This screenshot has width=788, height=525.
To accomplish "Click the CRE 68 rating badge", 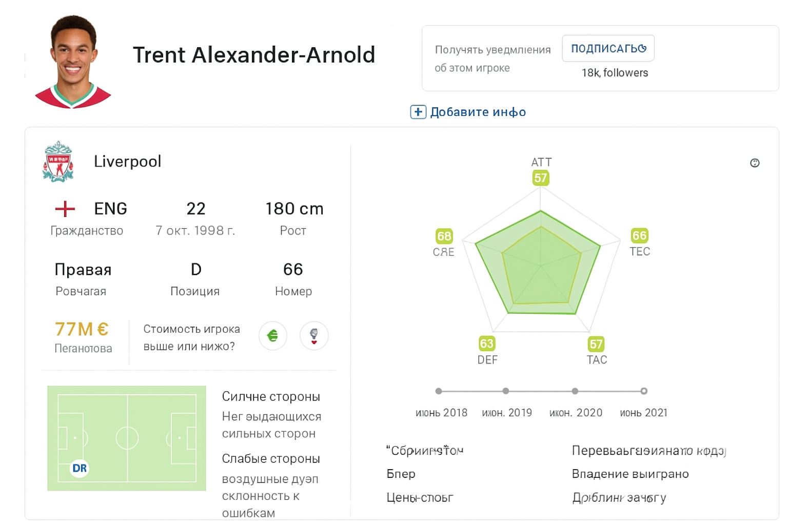I will (444, 236).
